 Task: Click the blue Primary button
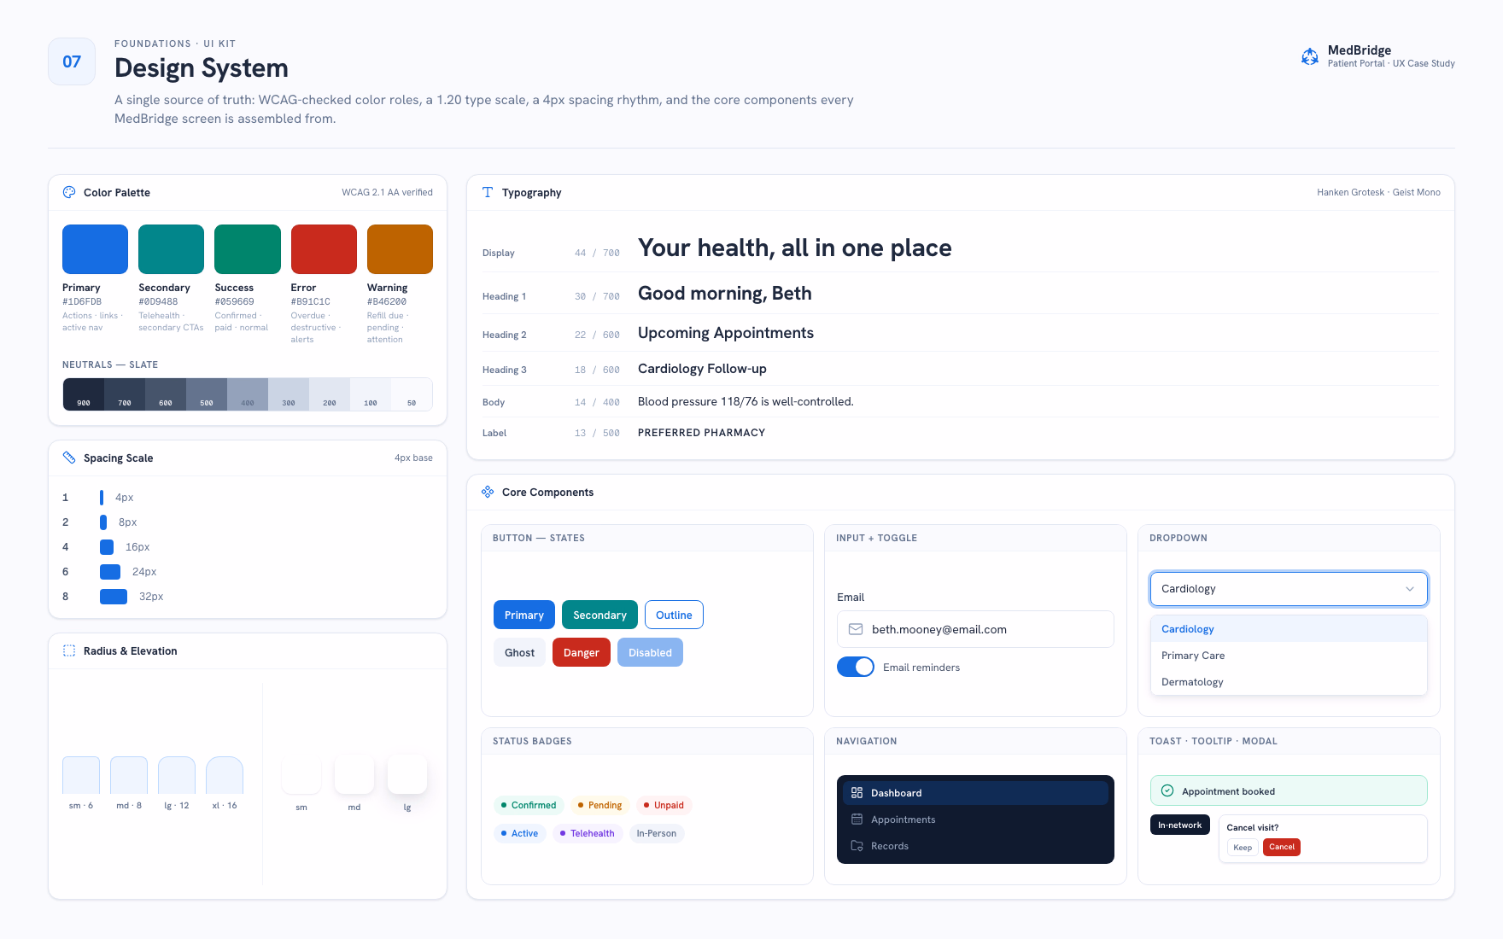tap(524, 615)
